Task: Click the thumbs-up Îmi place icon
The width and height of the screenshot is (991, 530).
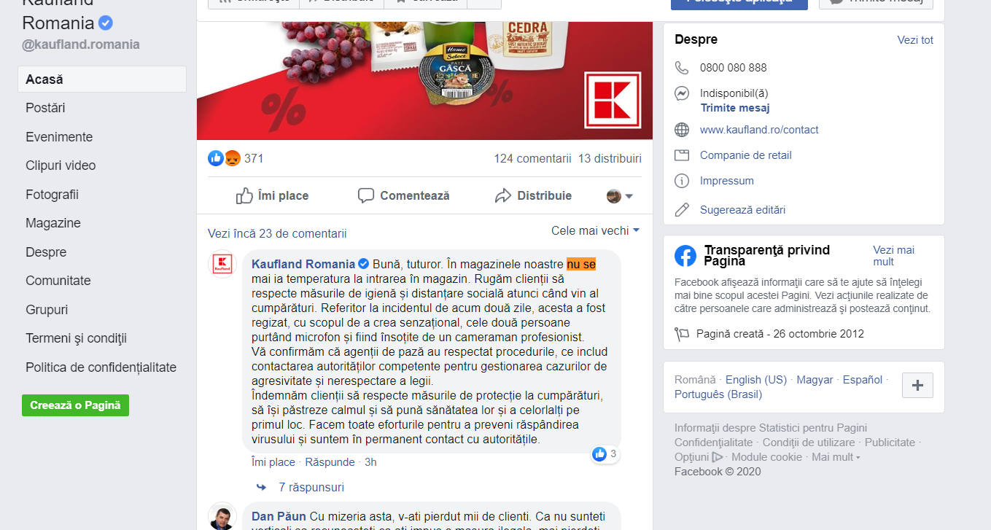Action: coord(244,195)
